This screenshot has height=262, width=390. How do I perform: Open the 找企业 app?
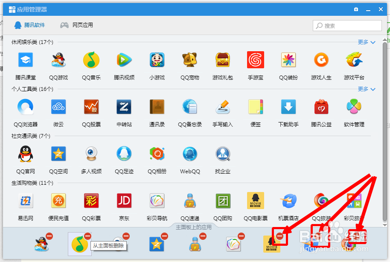pyautogui.click(x=223, y=154)
